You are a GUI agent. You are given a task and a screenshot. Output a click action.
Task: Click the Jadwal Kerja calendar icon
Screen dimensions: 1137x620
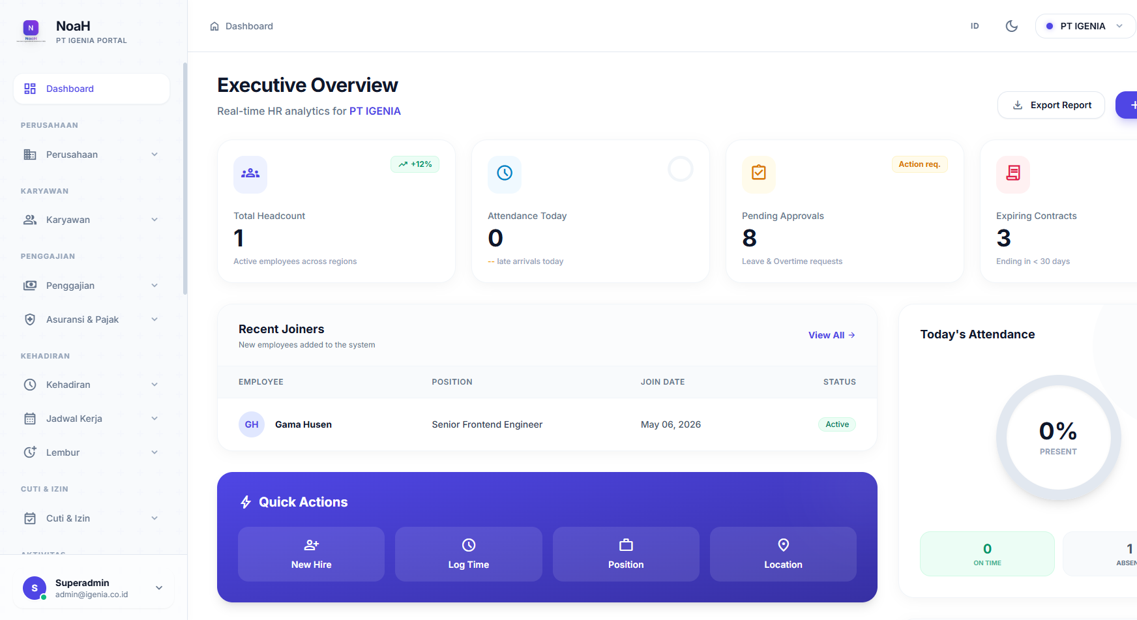[x=30, y=419]
